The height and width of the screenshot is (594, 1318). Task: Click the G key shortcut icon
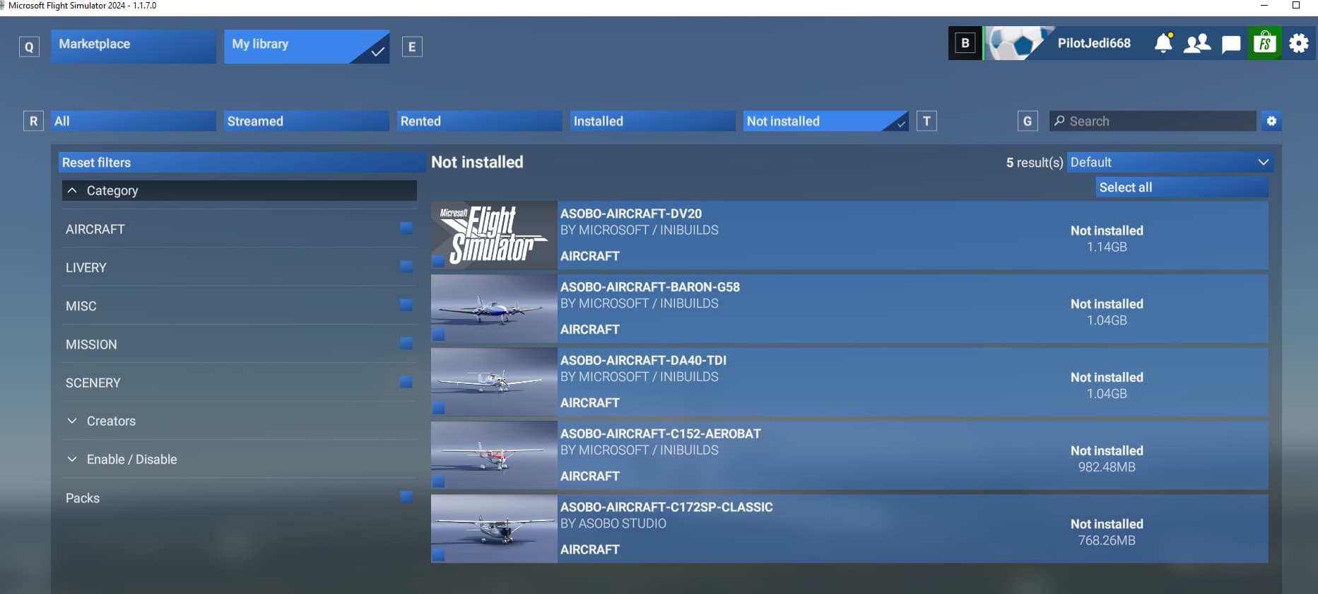click(x=1028, y=121)
